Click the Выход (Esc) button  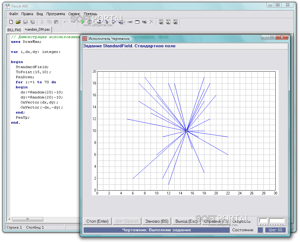pos(186,221)
